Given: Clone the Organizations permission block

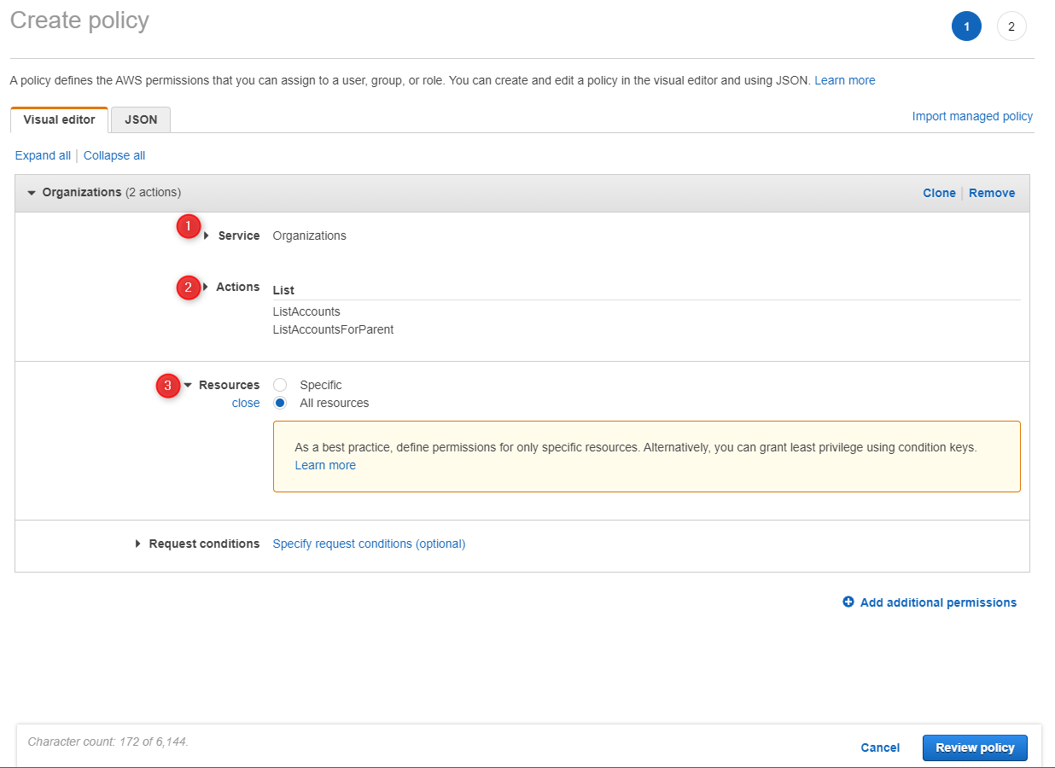Looking at the screenshot, I should (x=939, y=193).
